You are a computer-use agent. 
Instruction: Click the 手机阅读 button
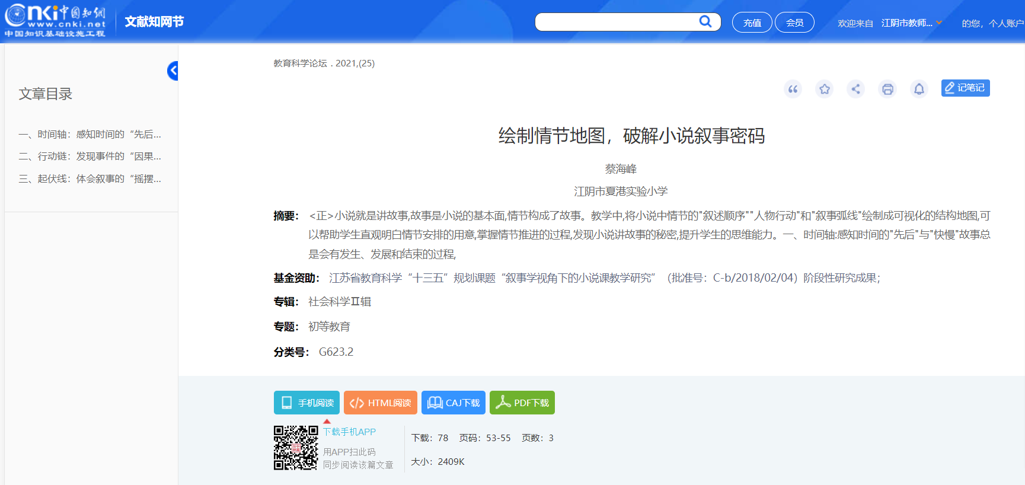click(306, 403)
